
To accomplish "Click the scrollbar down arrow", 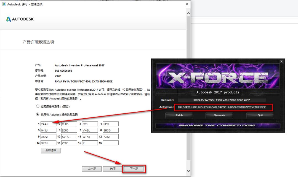I will 188,171.
